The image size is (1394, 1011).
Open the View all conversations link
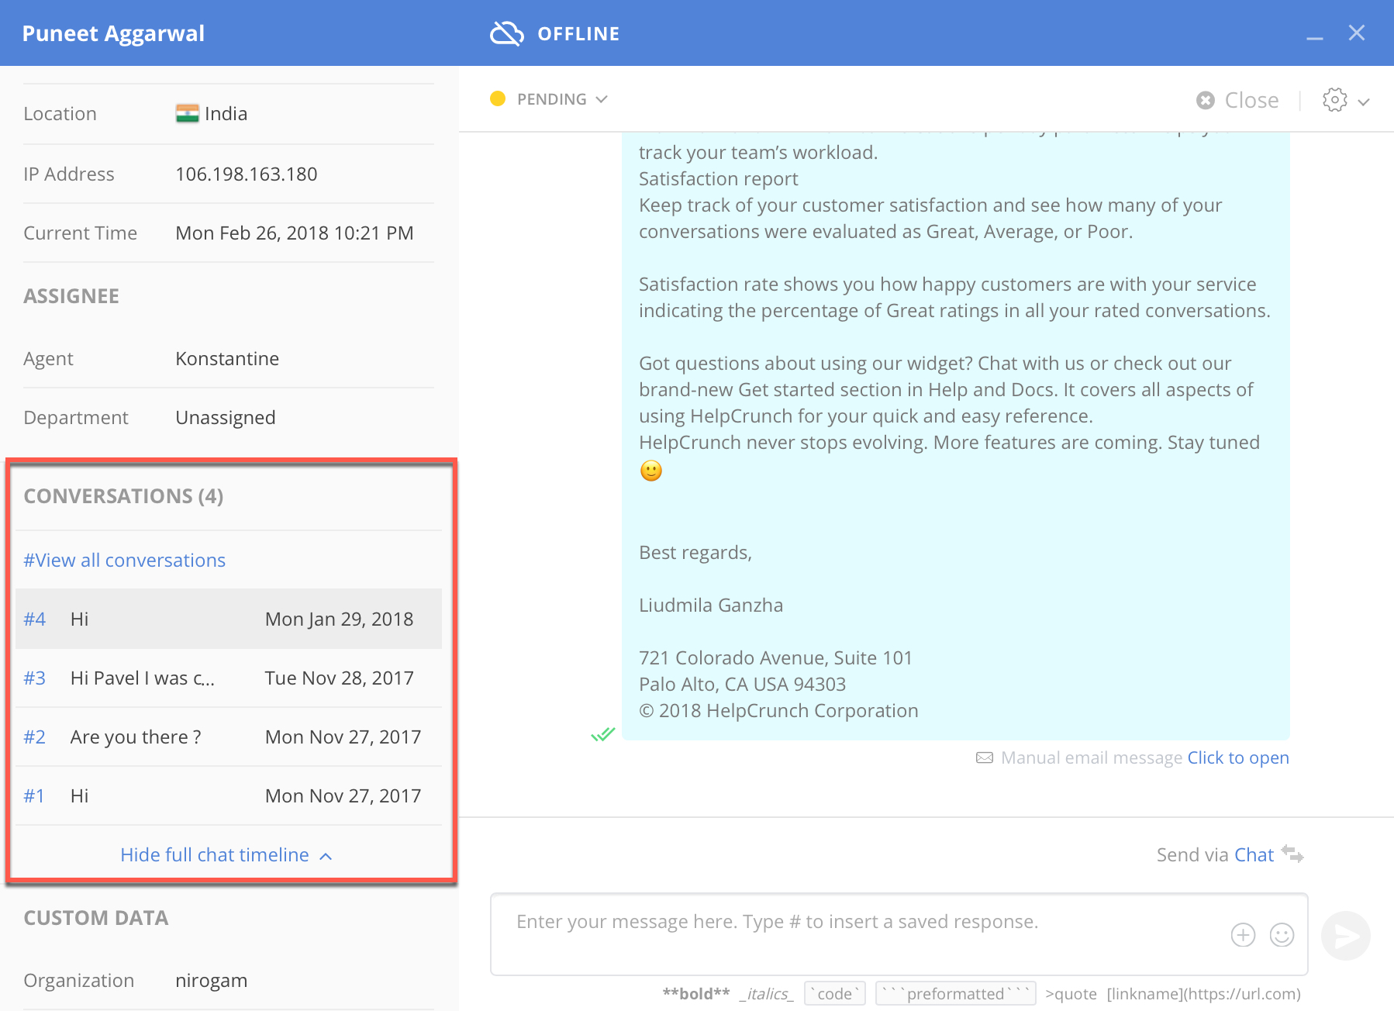[124, 560]
